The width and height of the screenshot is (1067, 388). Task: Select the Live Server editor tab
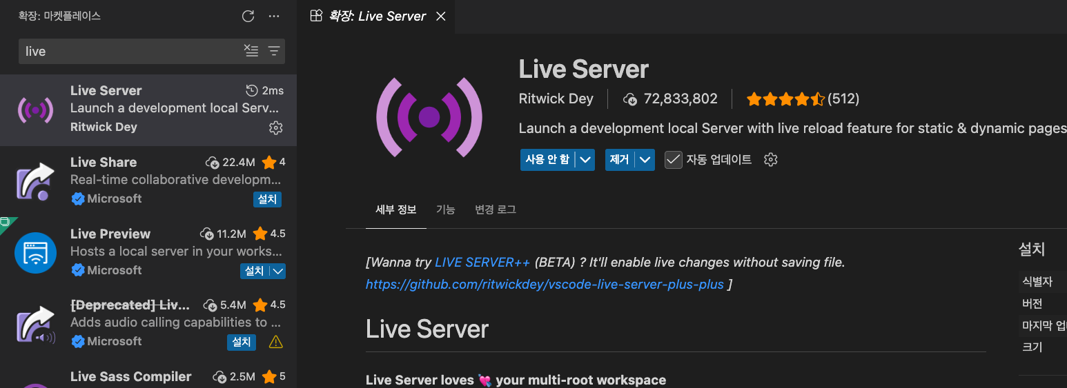[x=377, y=16]
